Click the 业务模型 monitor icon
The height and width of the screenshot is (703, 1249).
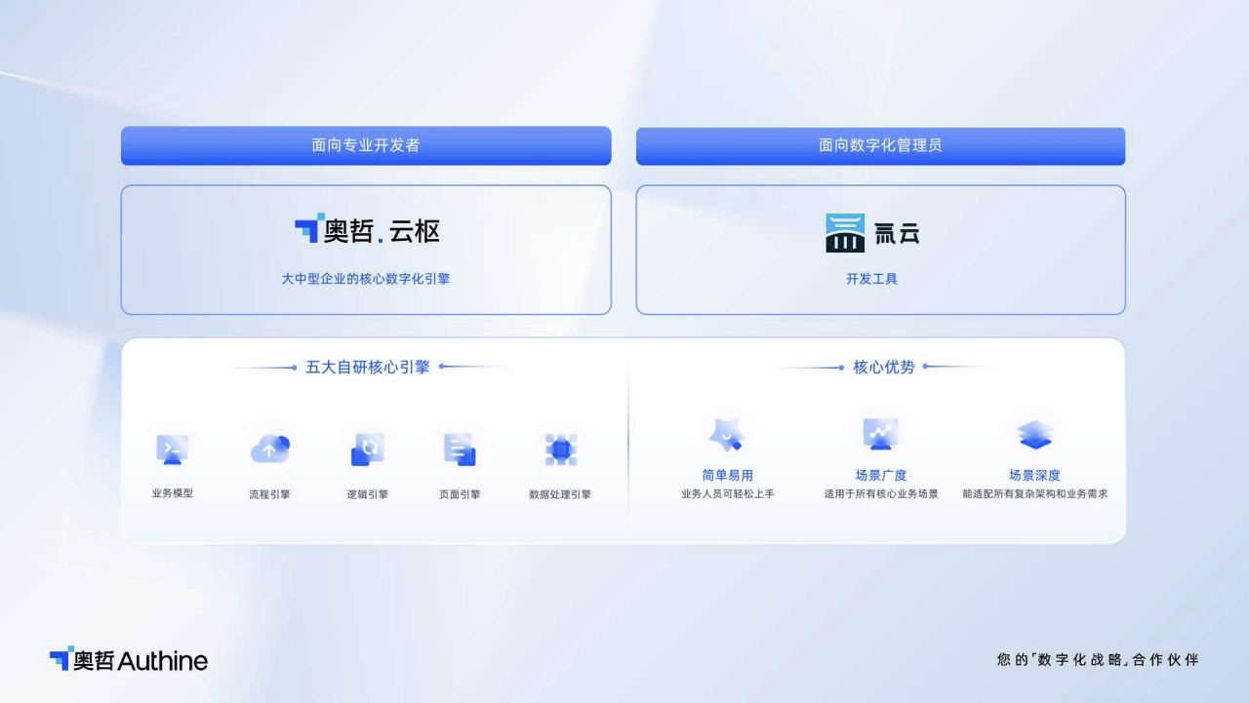pos(172,449)
